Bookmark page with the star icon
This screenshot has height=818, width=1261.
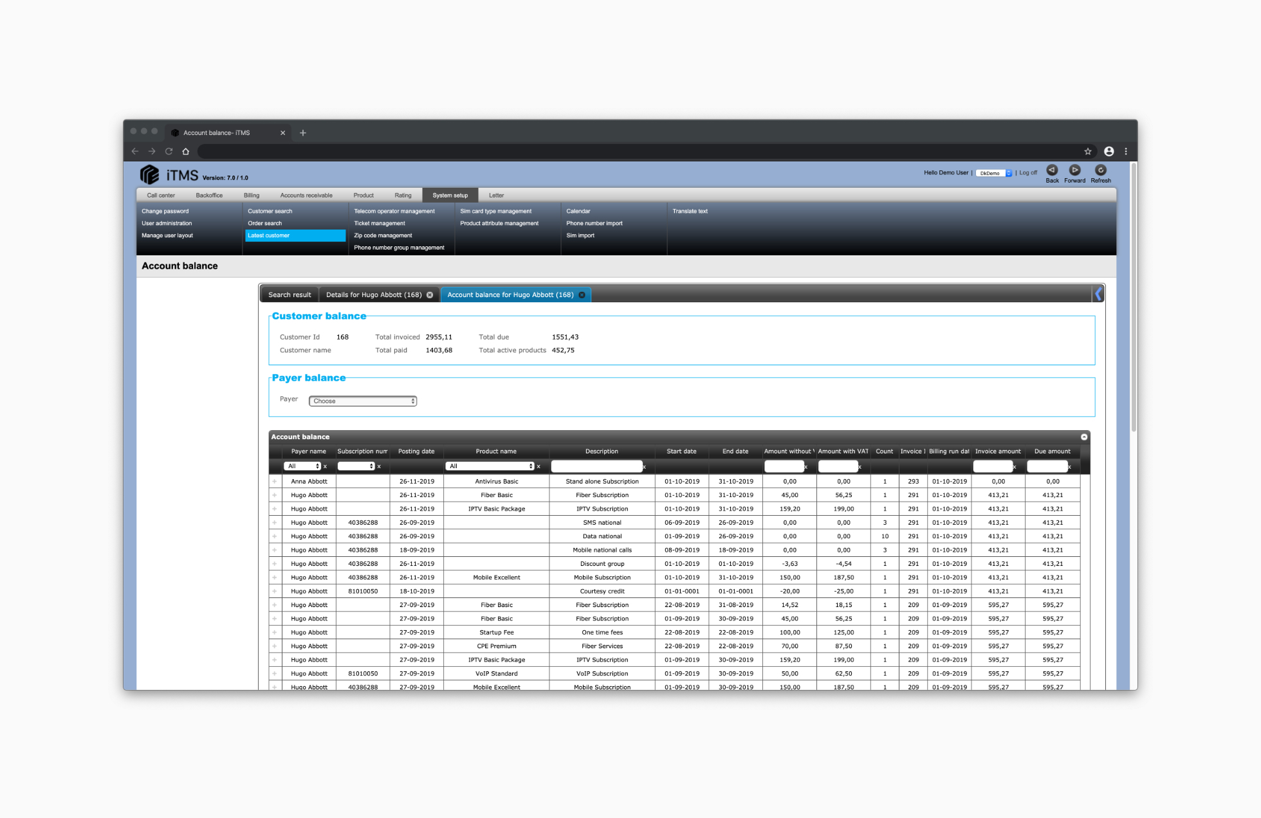pyautogui.click(x=1088, y=152)
